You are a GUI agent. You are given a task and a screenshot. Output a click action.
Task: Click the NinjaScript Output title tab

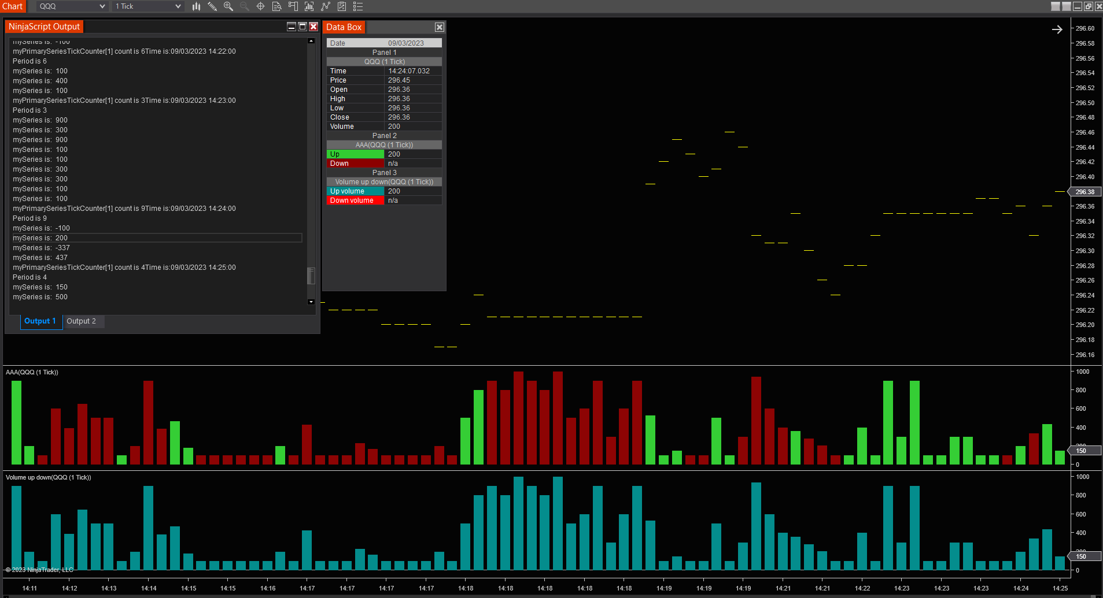pos(44,27)
